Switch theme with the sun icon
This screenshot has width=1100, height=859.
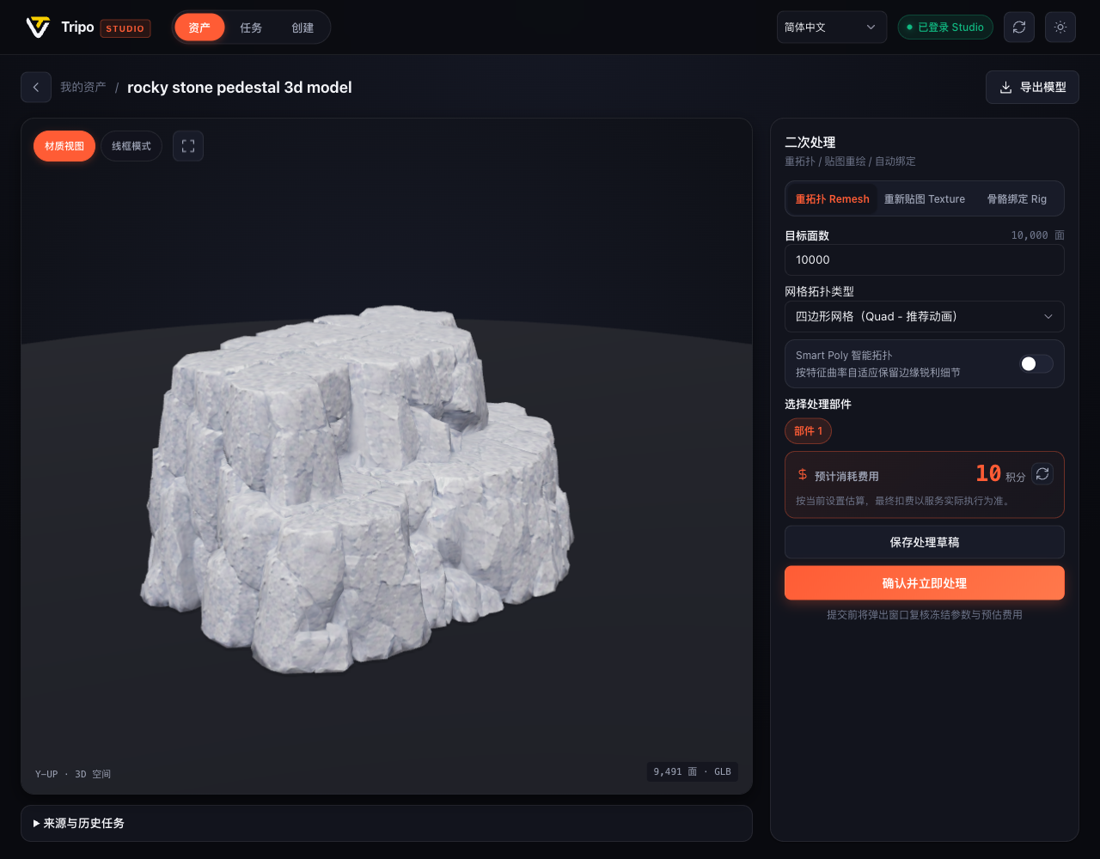(1060, 27)
